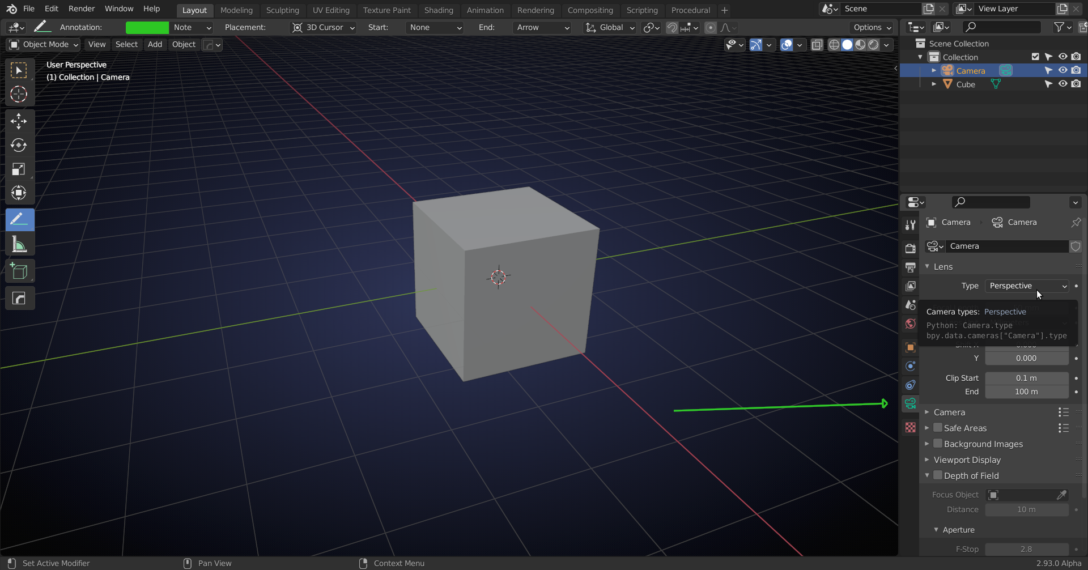1088x570 pixels.
Task: Open the World properties tab
Action: 911,324
